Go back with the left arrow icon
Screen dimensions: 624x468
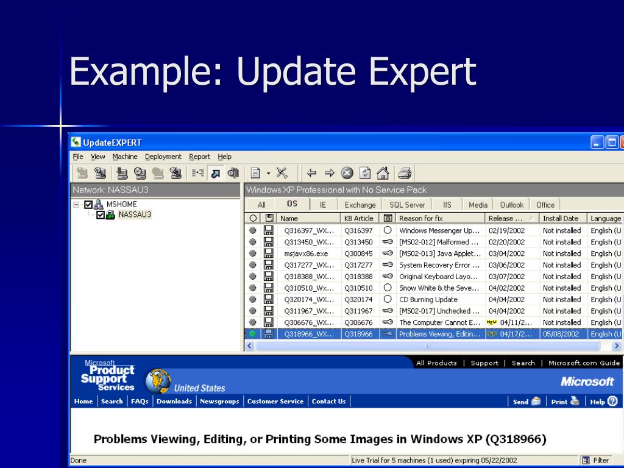[311, 173]
